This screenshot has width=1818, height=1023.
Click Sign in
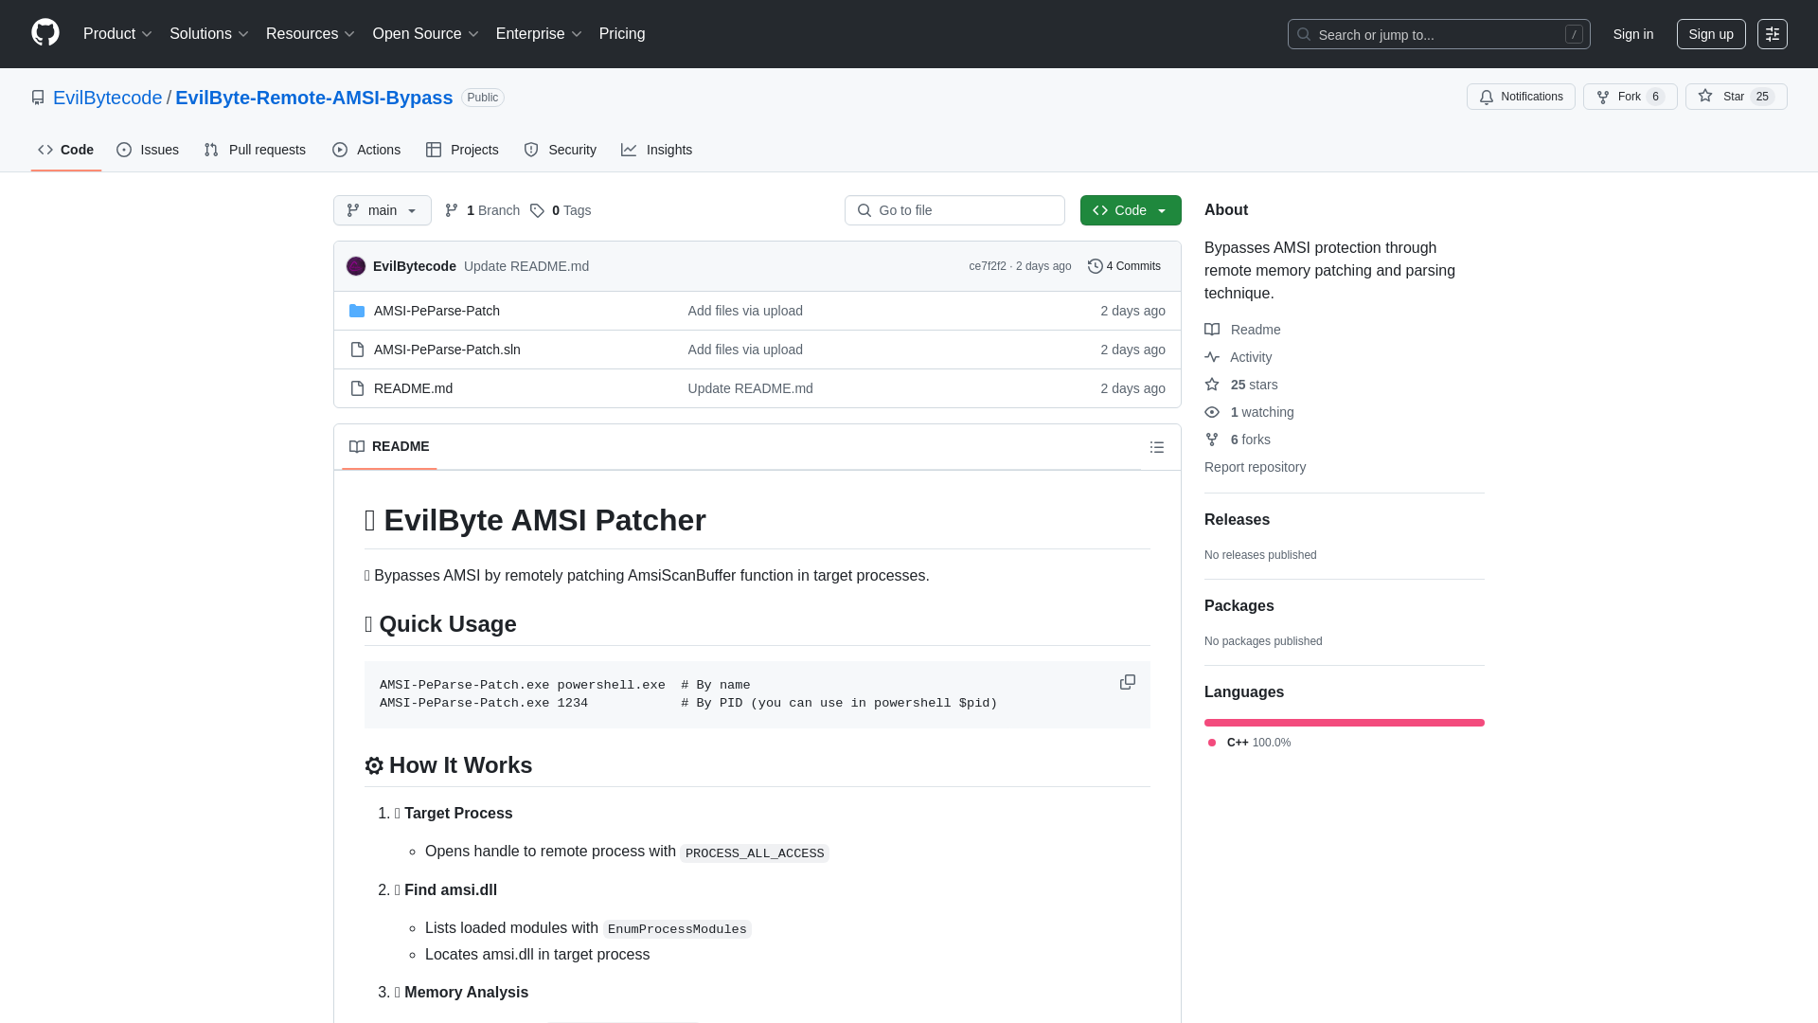pos(1633,34)
